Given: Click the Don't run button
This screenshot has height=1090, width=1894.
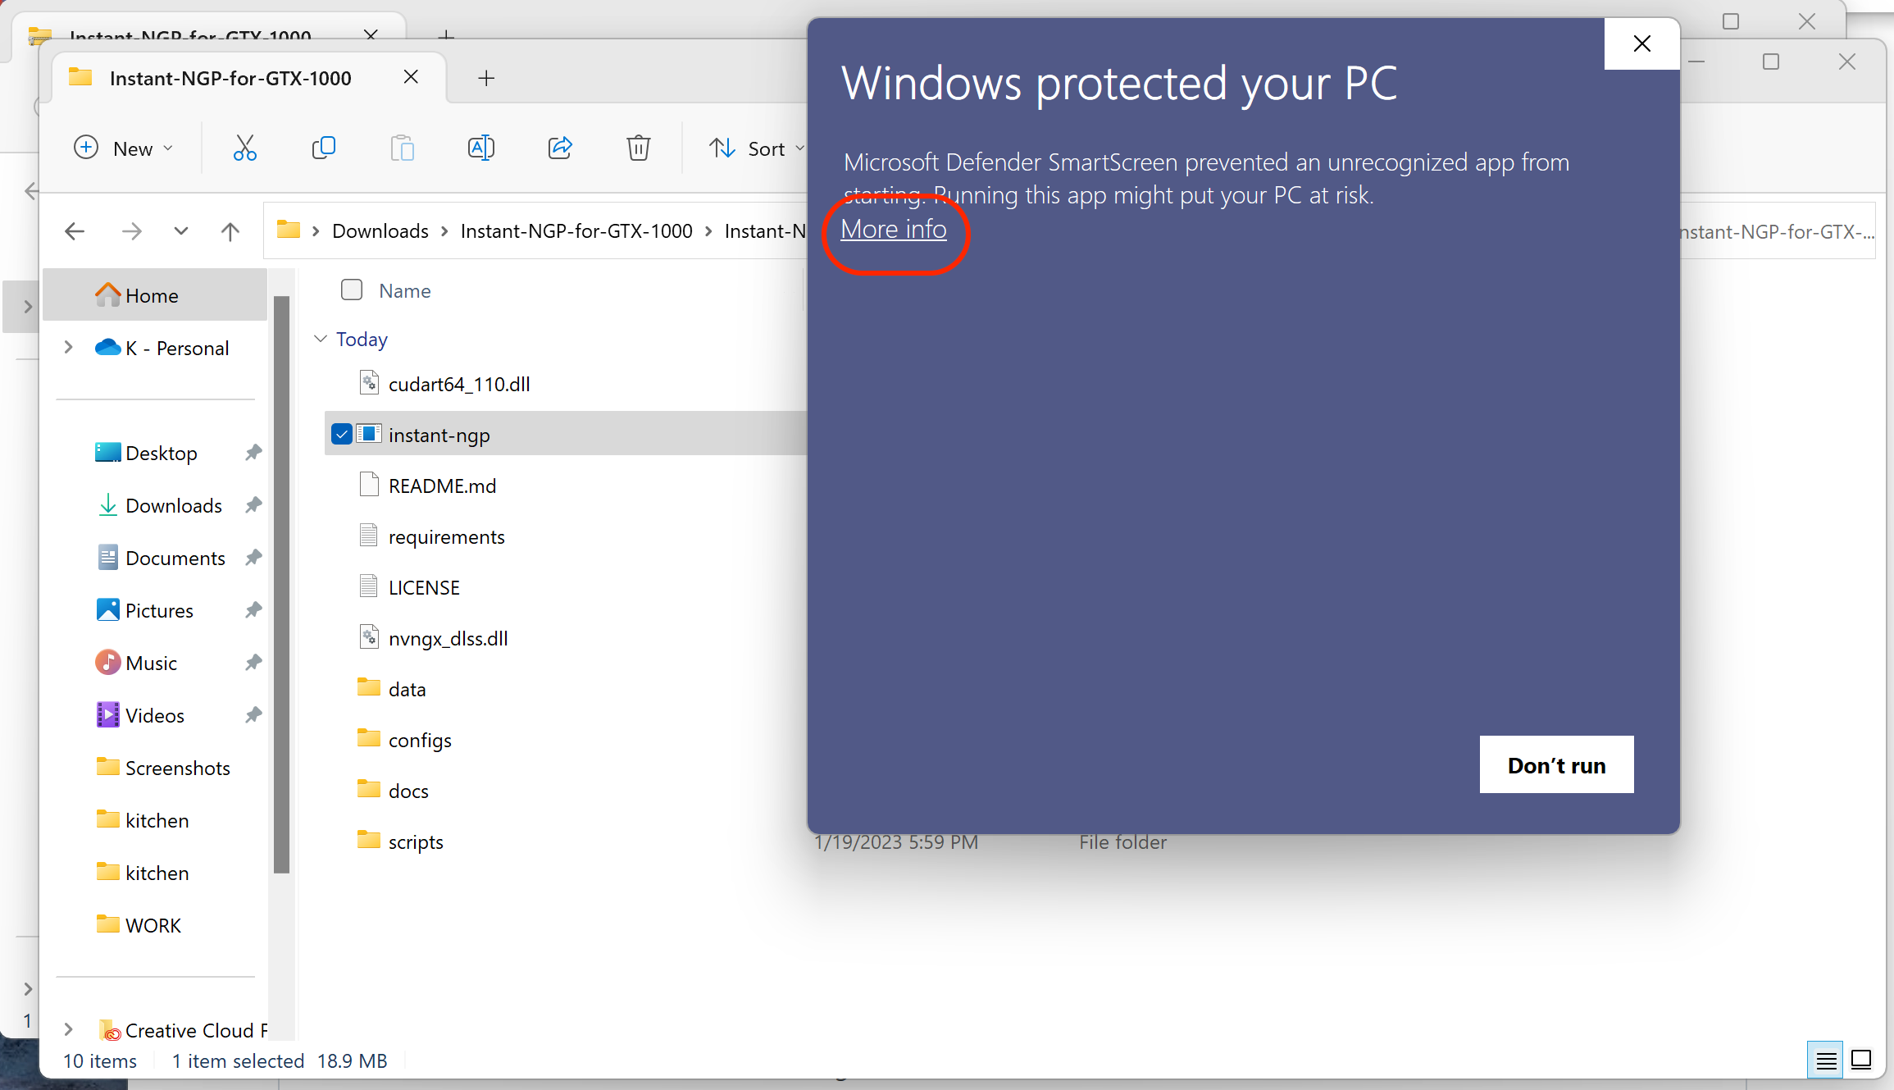Looking at the screenshot, I should (x=1556, y=764).
